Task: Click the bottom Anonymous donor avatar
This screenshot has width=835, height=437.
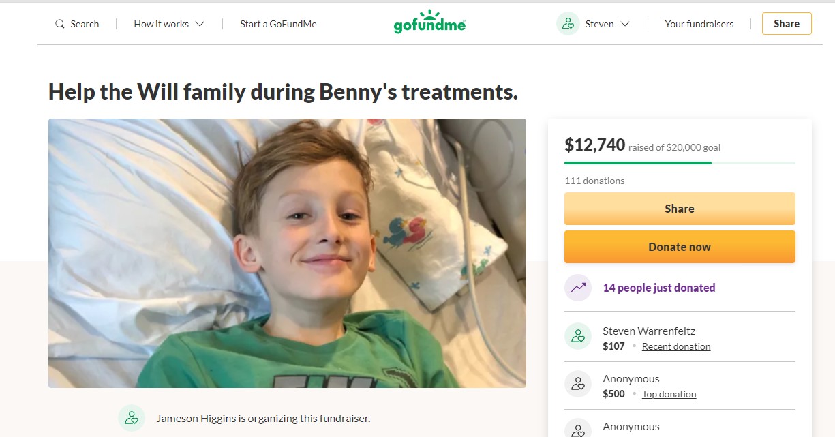Action: [578, 428]
